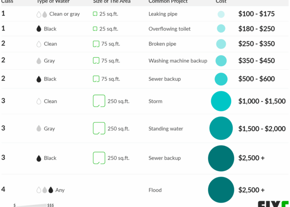Click the lightest cost circle for Leaking pipe
Viewport: 290px width, 207px height.
pos(221,14)
